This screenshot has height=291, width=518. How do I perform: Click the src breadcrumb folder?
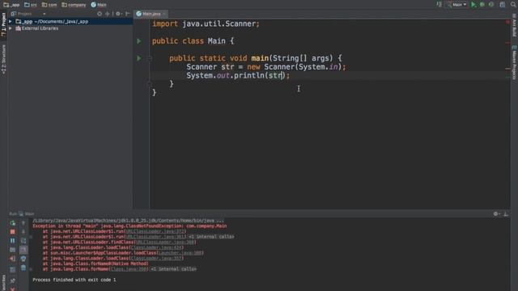pos(31,5)
